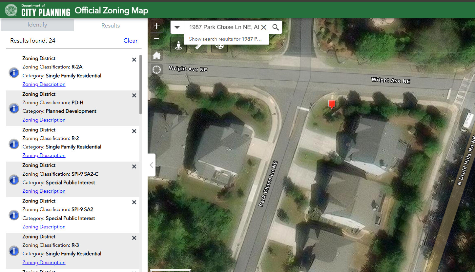Viewport: 475px width, 272px height.
Task: Find my location on the map
Action: [156, 69]
